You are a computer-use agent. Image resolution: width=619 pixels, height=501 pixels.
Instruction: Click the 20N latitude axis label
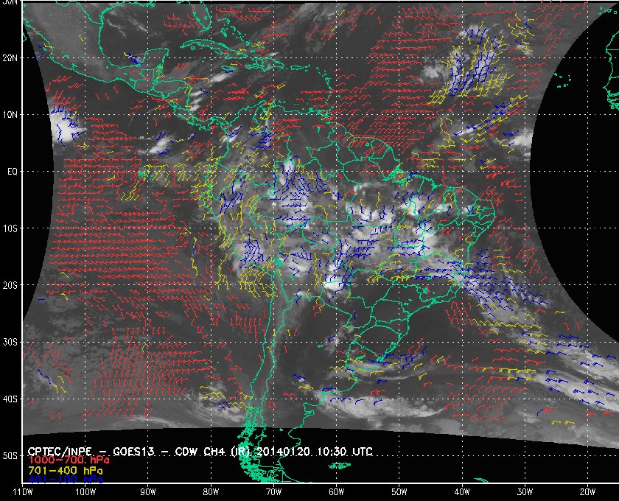tap(10, 57)
